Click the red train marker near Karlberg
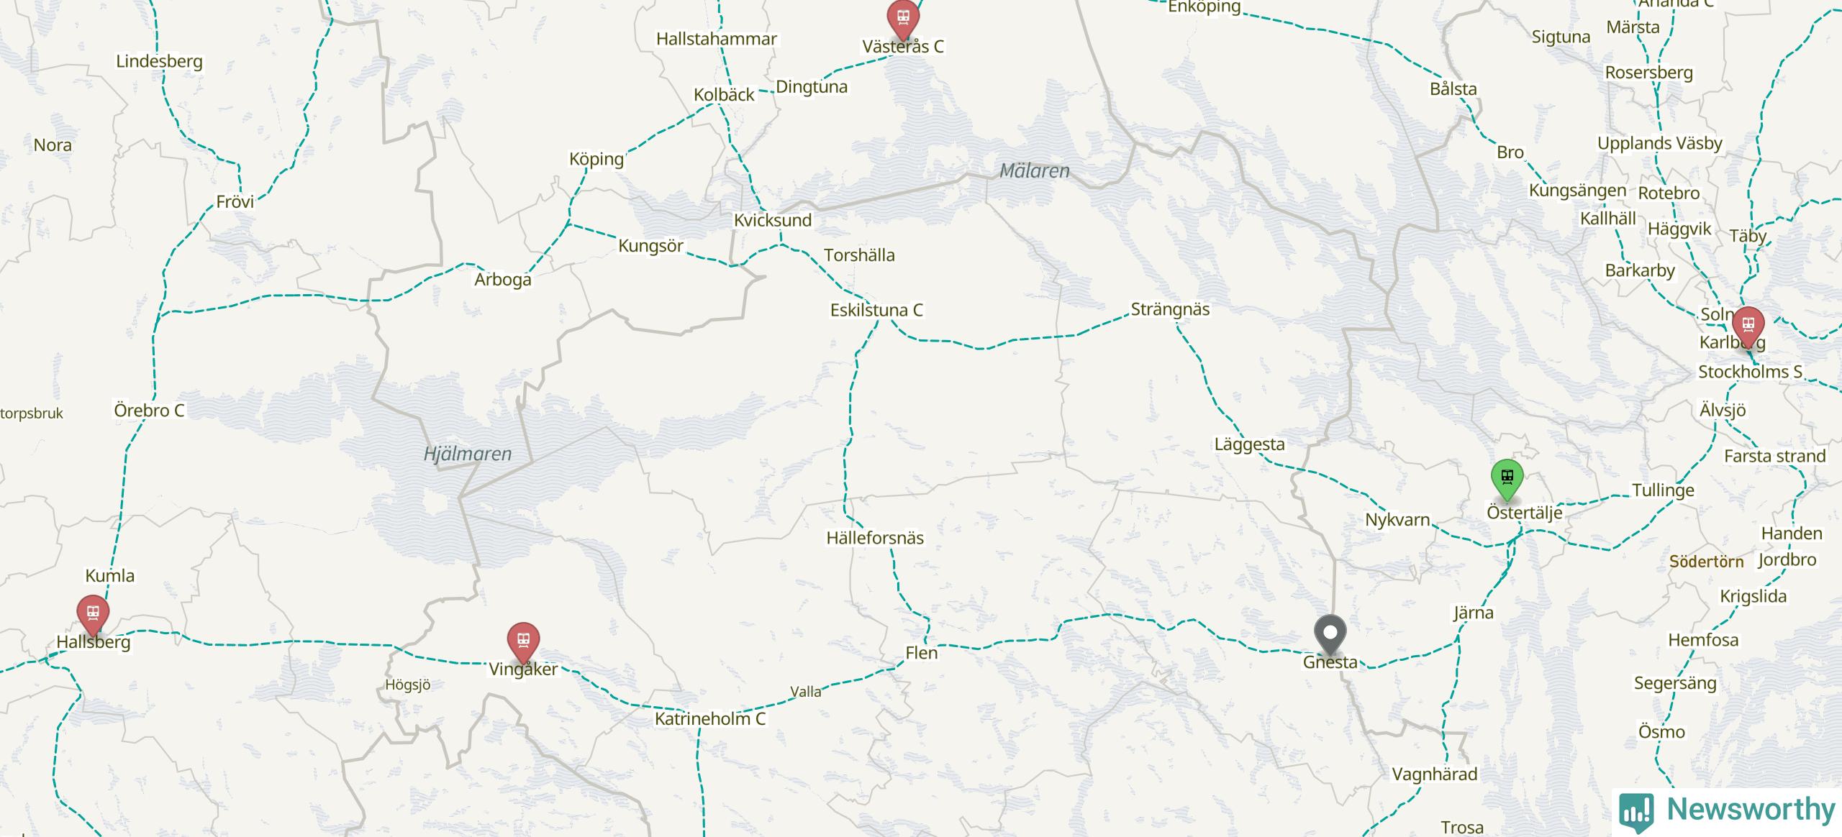Viewport: 1842px width, 837px height. click(x=1748, y=325)
